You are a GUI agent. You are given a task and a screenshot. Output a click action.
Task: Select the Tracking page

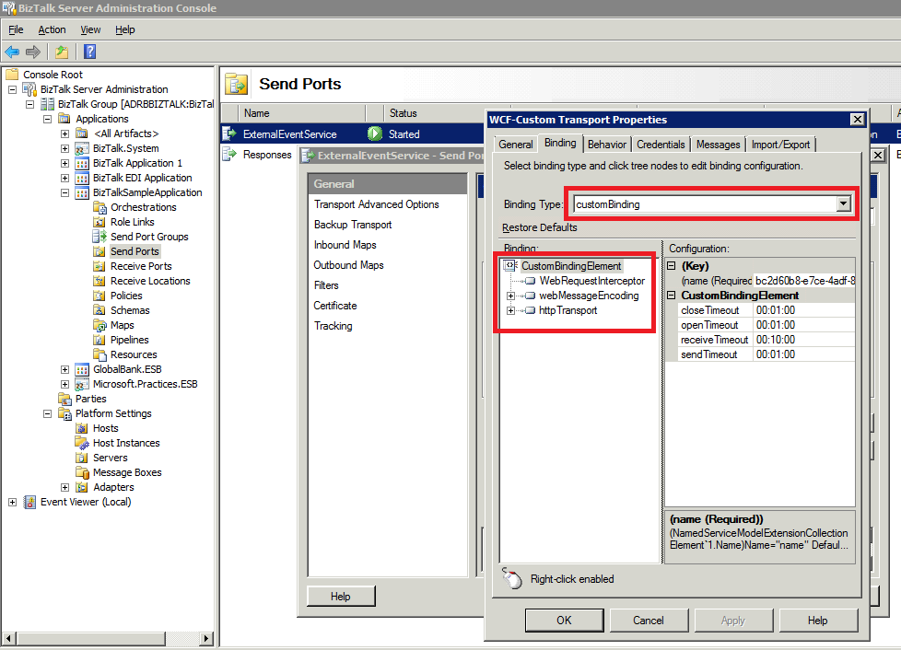coord(333,326)
